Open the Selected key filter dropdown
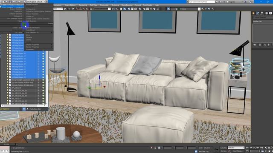The width and height of the screenshot is (273, 153). click(236, 148)
